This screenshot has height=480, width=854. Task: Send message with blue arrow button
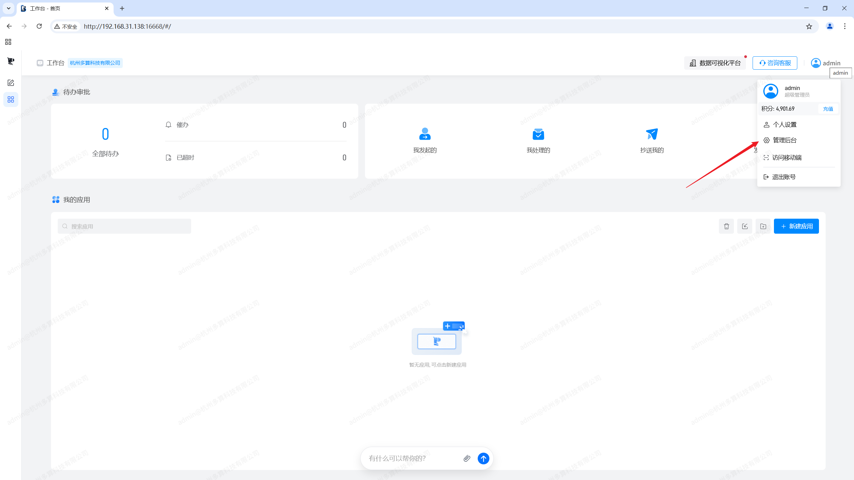click(x=483, y=458)
